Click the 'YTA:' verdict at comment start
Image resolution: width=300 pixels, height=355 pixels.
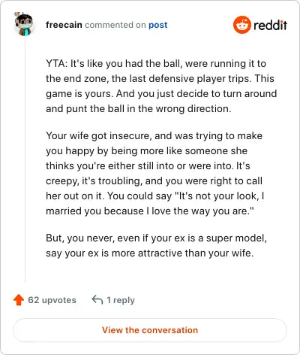57,64
